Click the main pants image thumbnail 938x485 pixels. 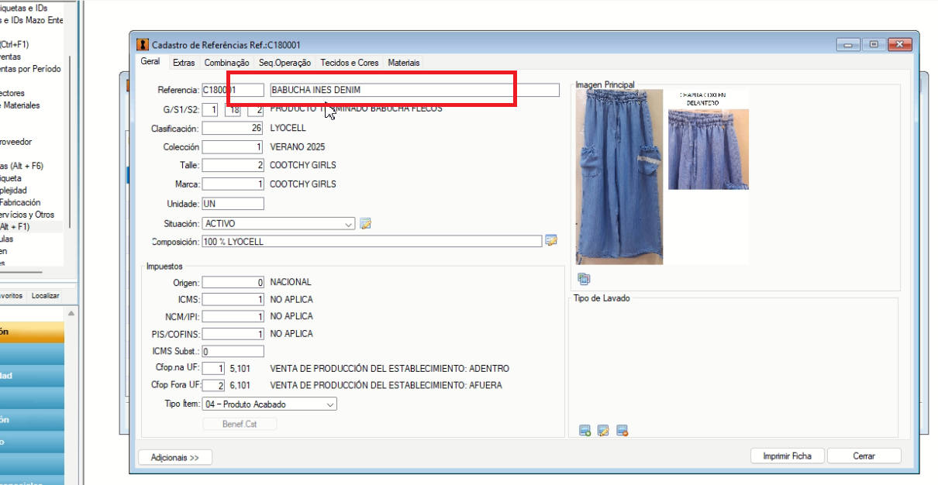tap(619, 177)
